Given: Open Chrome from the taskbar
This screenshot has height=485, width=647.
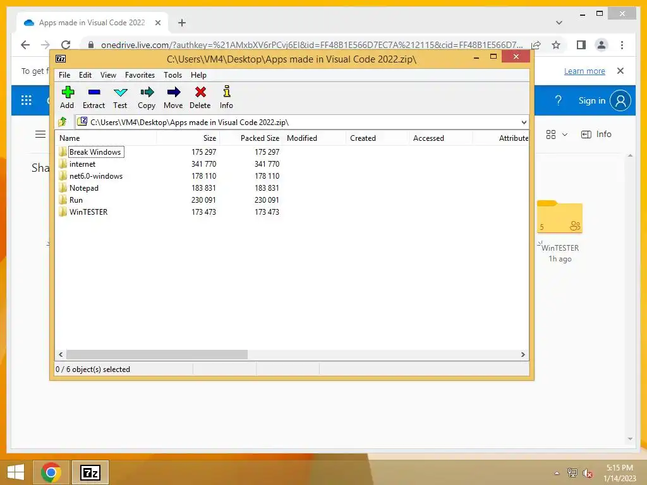Looking at the screenshot, I should (x=51, y=472).
